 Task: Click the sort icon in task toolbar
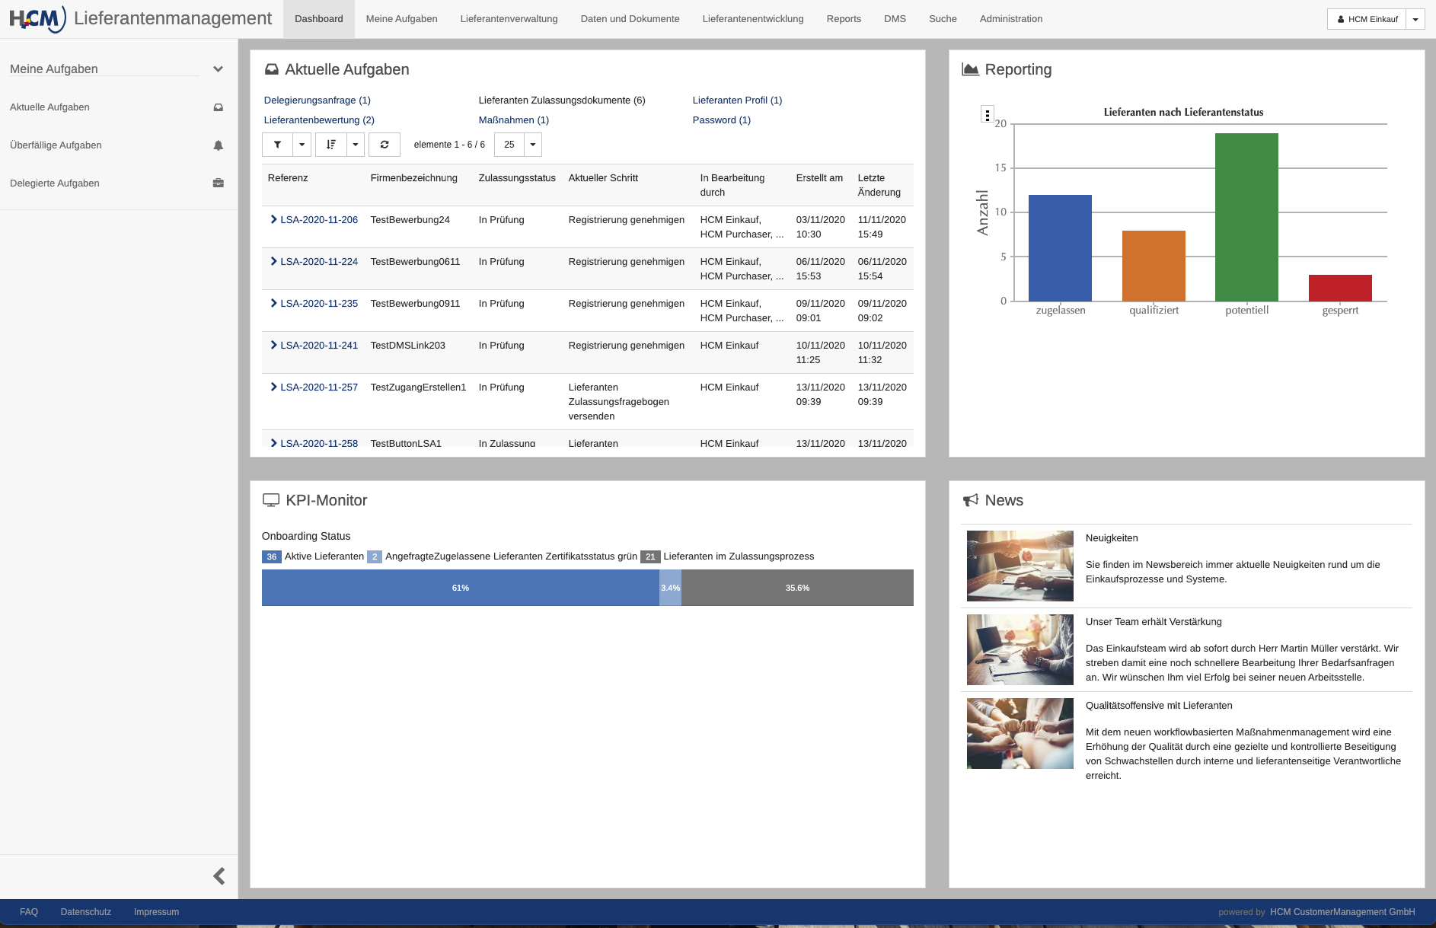point(331,145)
